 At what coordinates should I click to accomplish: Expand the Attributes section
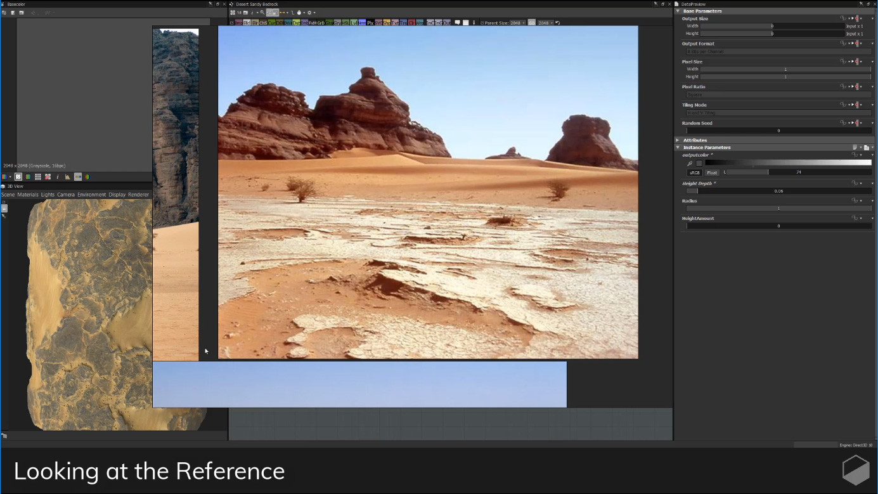point(678,140)
